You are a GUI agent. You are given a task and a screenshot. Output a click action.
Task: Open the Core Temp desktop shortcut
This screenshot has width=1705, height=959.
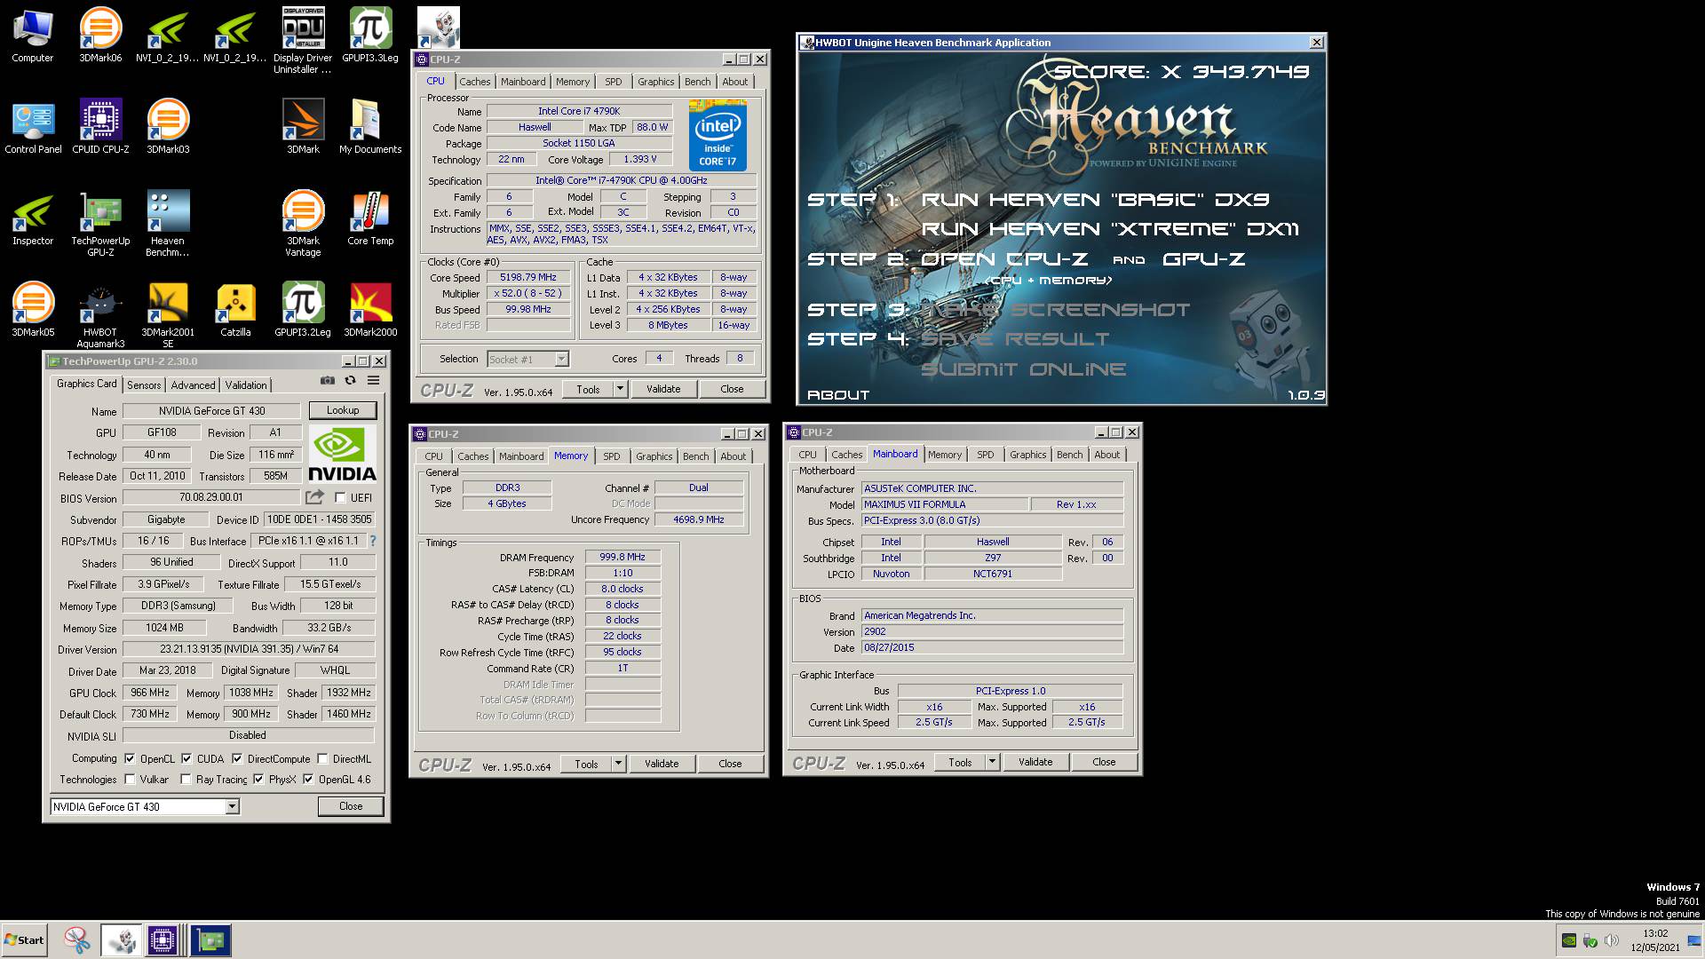pyautogui.click(x=370, y=218)
